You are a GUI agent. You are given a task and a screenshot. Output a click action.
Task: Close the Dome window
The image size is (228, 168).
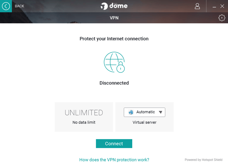pos(222,6)
